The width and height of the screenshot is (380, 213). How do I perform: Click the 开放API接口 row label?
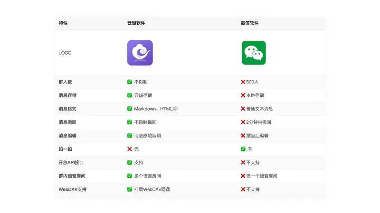71,162
